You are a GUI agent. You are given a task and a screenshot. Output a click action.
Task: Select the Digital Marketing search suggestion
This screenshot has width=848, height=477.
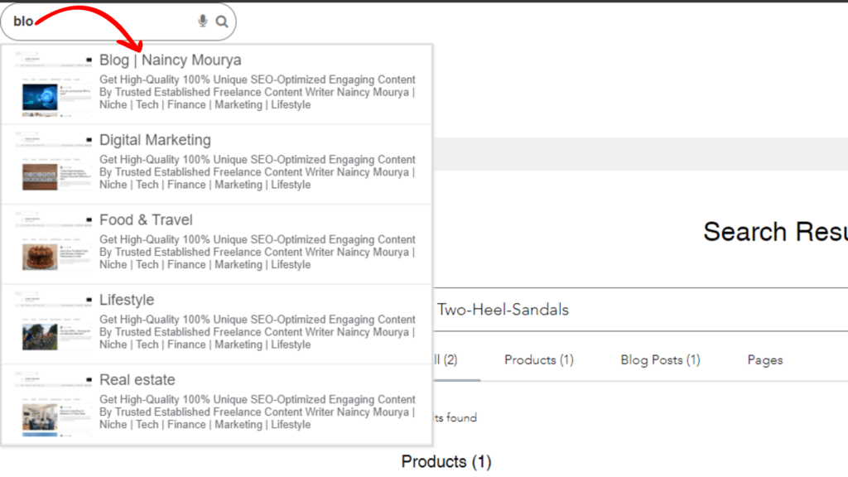pos(155,140)
